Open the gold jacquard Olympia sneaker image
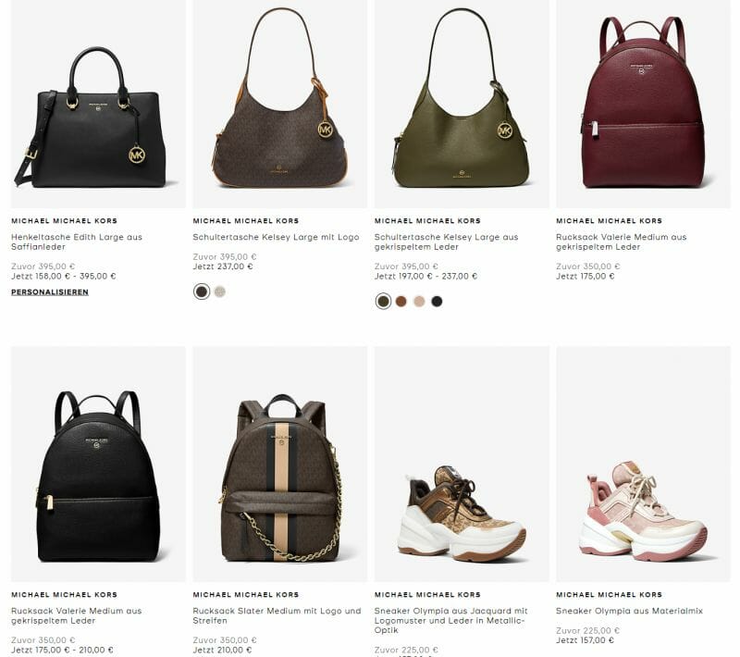This screenshot has width=740, height=657. tap(462, 464)
